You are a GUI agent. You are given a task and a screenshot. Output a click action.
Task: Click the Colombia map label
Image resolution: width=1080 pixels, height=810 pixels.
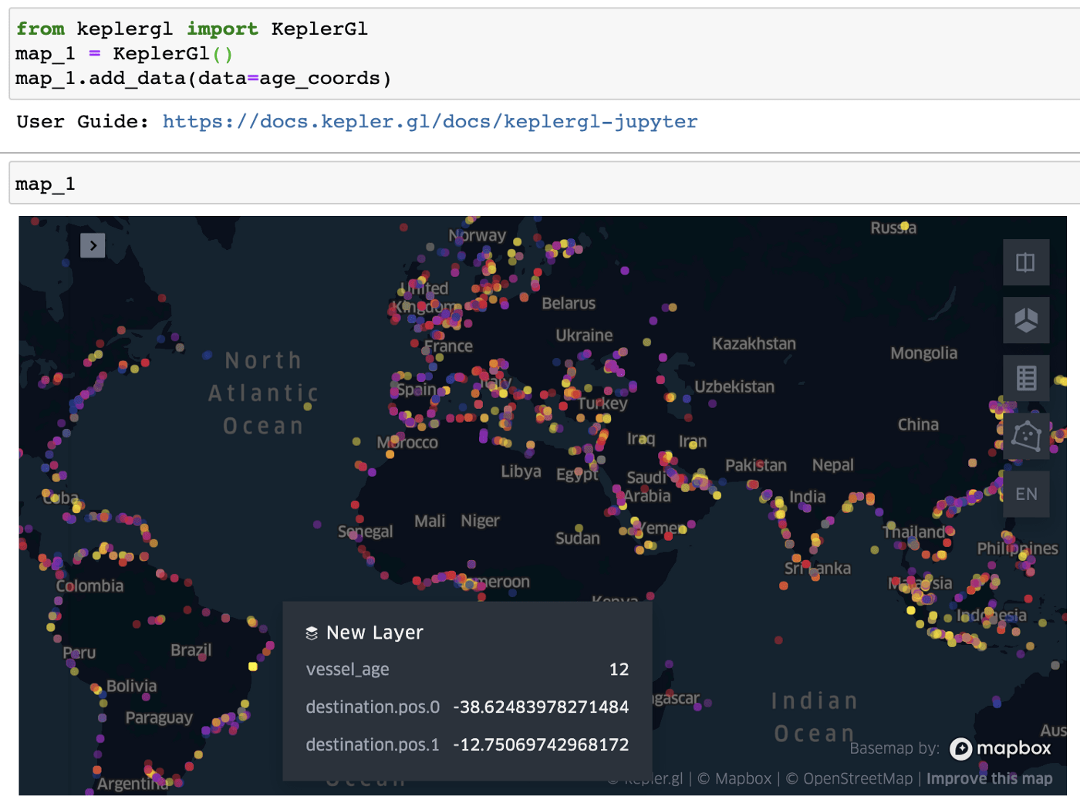89,586
